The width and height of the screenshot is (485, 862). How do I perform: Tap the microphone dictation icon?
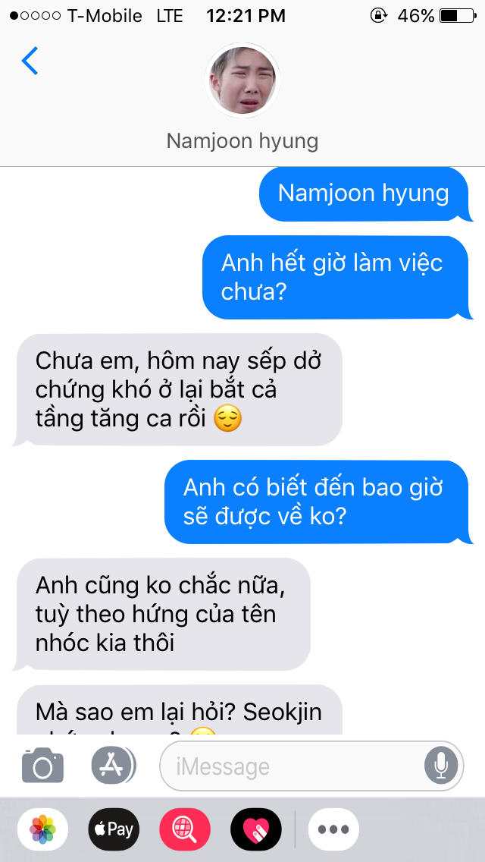[x=440, y=766]
